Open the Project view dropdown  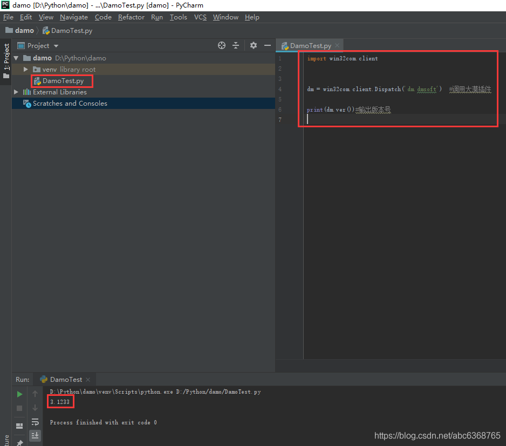coord(56,46)
